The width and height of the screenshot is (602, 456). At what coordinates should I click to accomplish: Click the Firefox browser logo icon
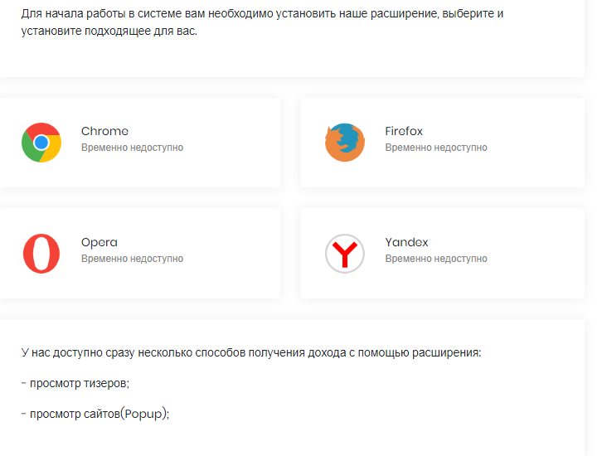tap(345, 142)
